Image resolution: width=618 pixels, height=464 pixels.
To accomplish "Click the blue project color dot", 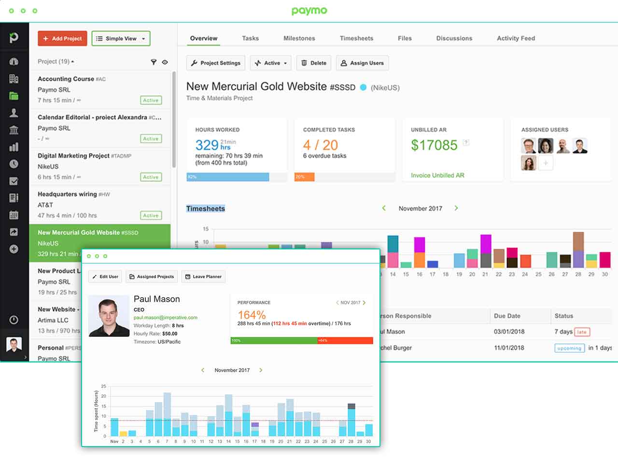I will point(363,87).
